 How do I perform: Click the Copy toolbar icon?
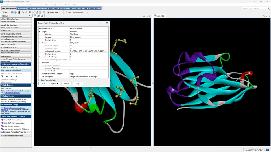(37, 12)
